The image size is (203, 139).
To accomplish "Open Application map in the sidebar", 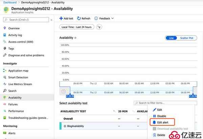I will point(18,71).
